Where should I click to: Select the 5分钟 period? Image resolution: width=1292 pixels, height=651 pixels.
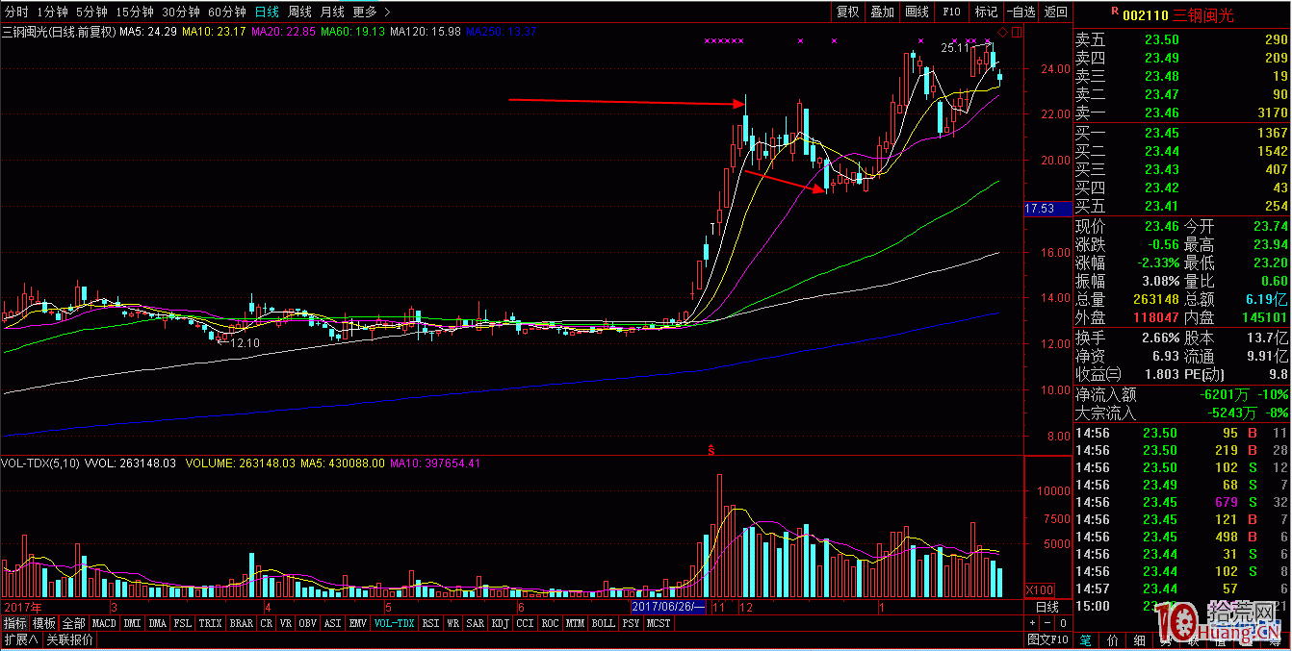[91, 13]
